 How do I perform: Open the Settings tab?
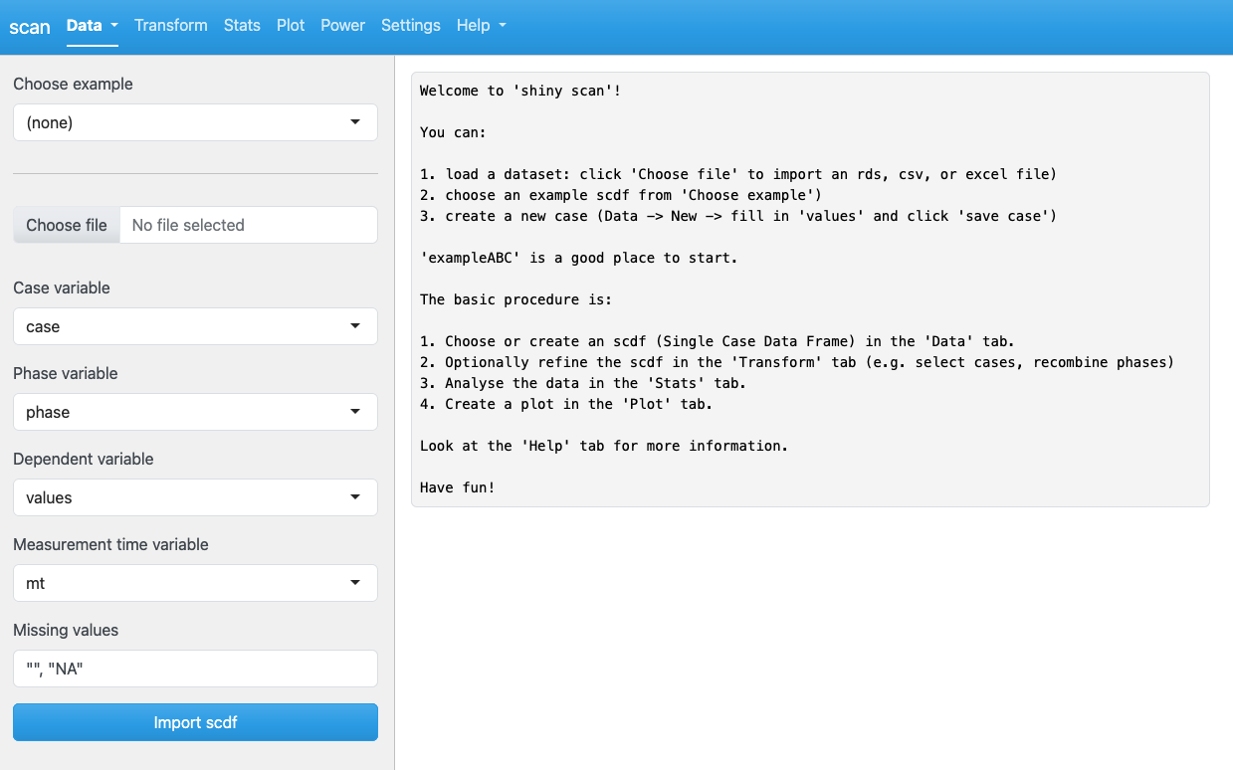coord(411,26)
